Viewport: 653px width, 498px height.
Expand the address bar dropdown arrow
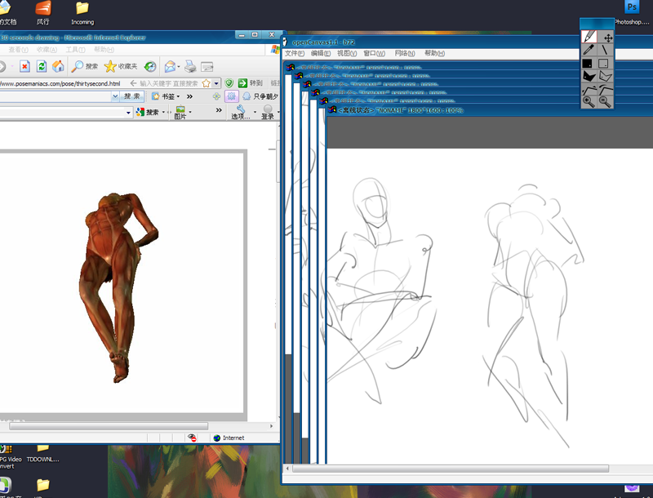pos(216,83)
